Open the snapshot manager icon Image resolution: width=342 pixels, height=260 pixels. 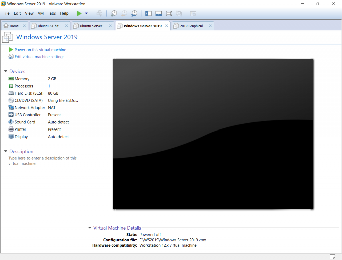pyautogui.click(x=134, y=13)
